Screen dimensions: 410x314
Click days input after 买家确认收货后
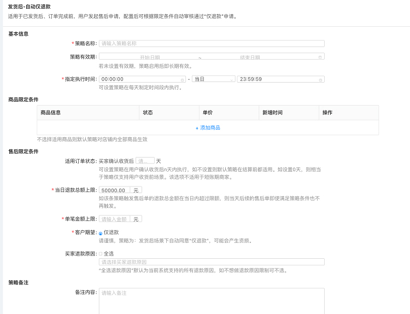(145, 161)
